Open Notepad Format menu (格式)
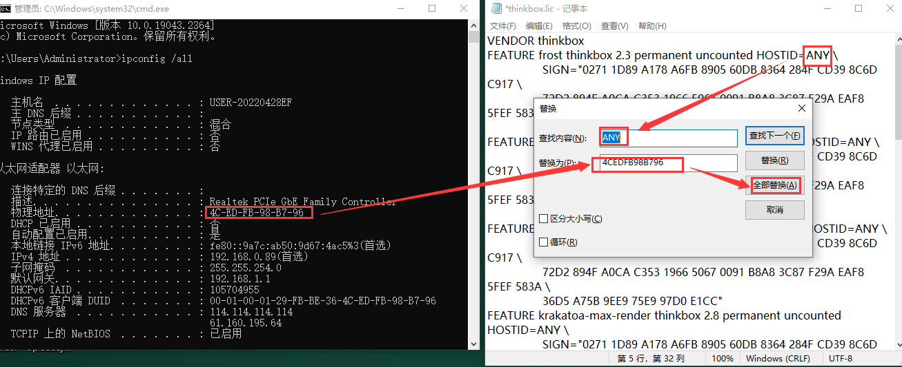This screenshot has height=367, width=902. point(577,26)
